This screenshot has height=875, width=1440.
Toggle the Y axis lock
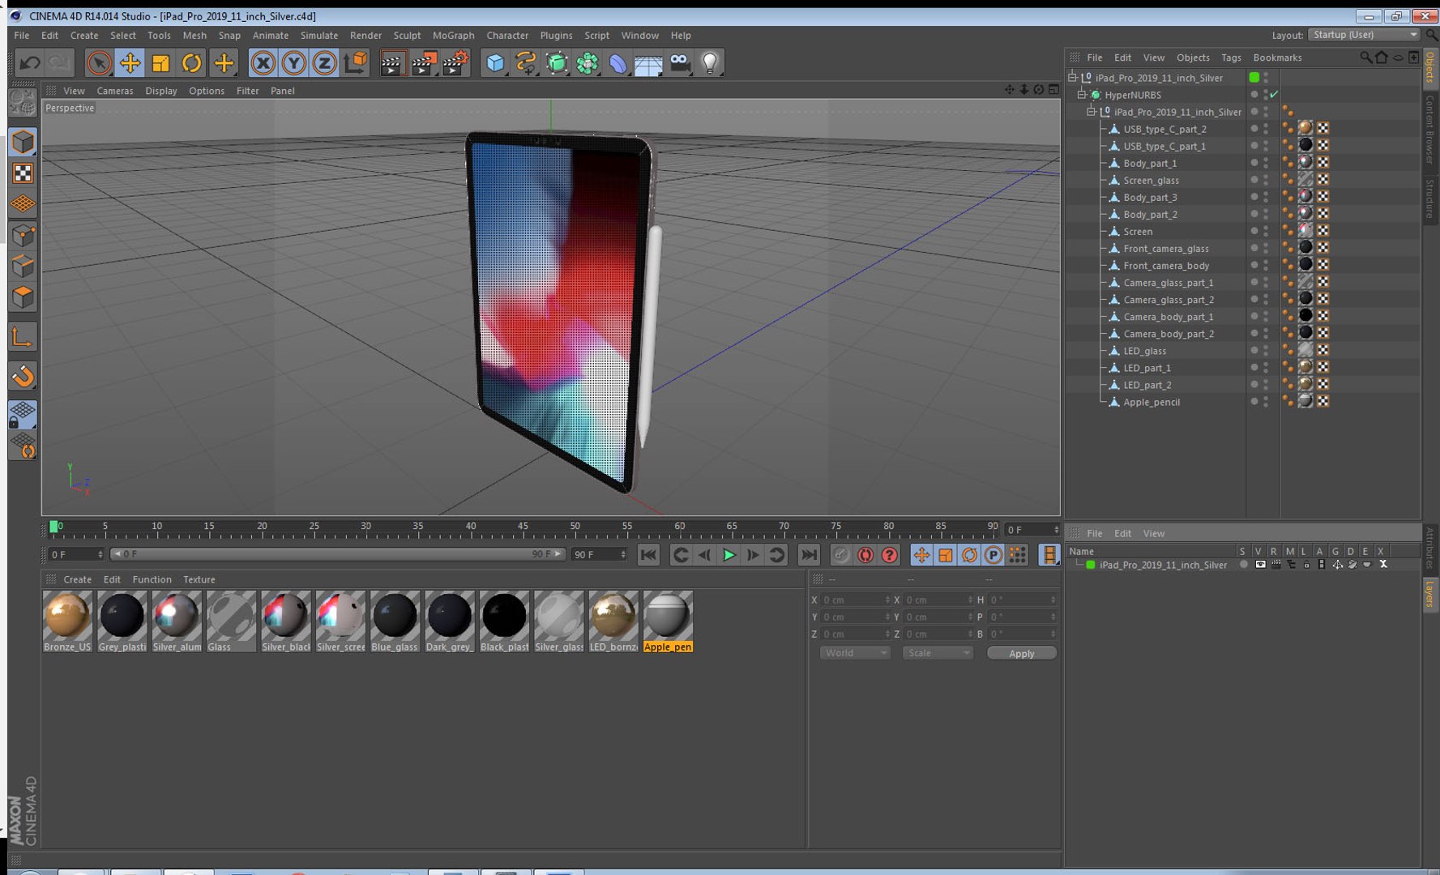(293, 62)
